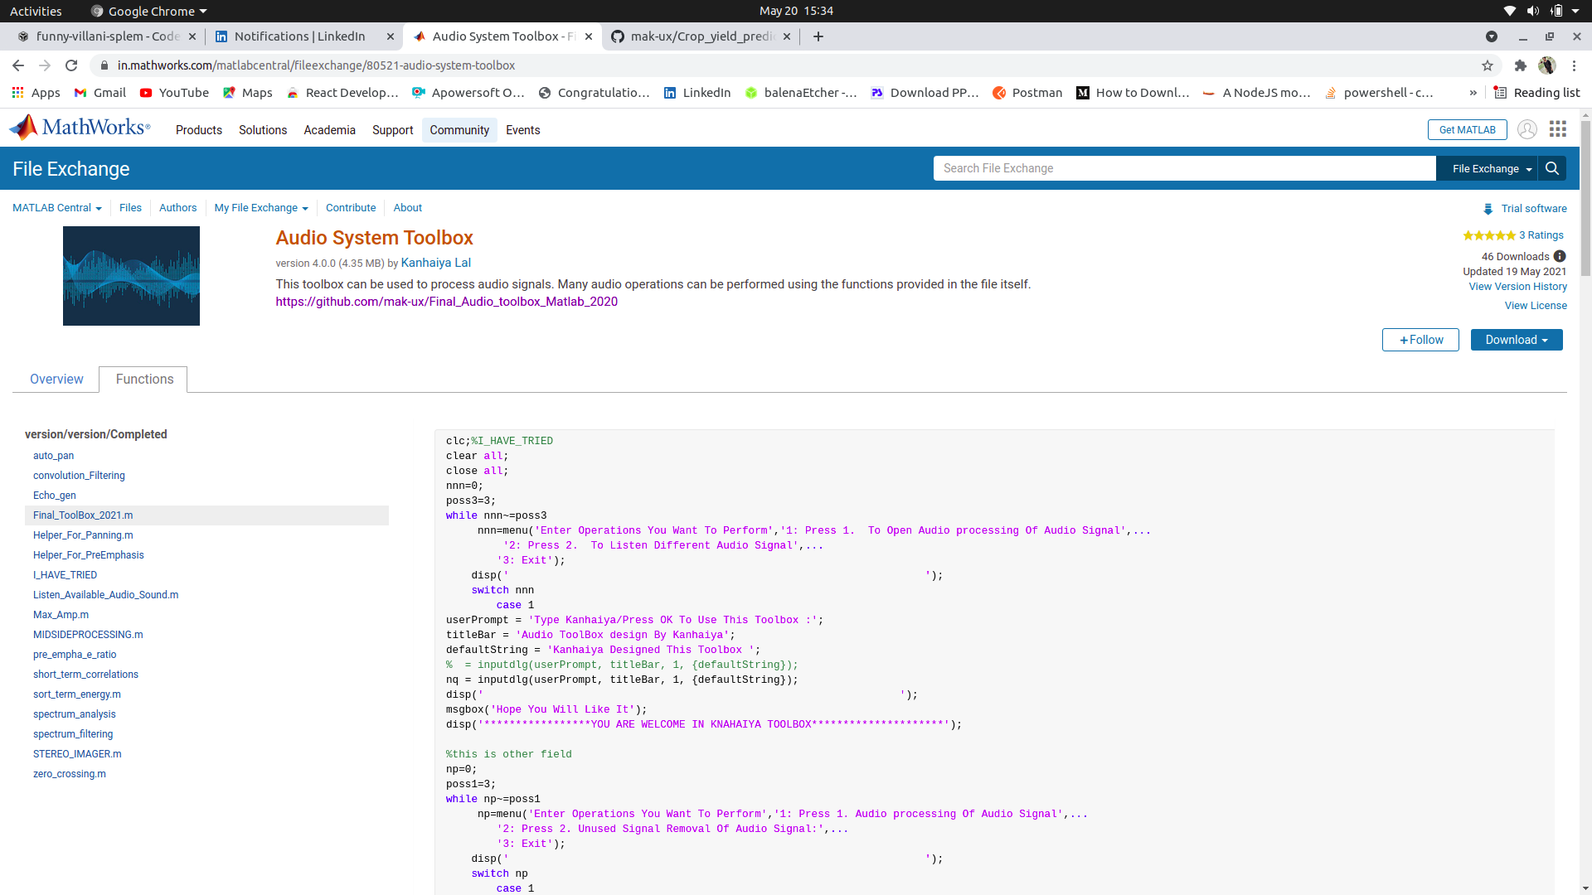Open the File Exchange search scope dropdown
Image resolution: width=1592 pixels, height=895 pixels.
[1487, 168]
